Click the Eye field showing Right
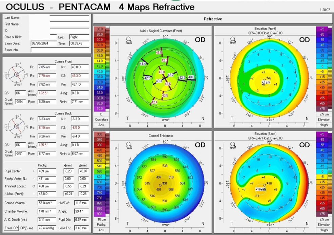Screen dimensions: 334x235 tap(79, 37)
